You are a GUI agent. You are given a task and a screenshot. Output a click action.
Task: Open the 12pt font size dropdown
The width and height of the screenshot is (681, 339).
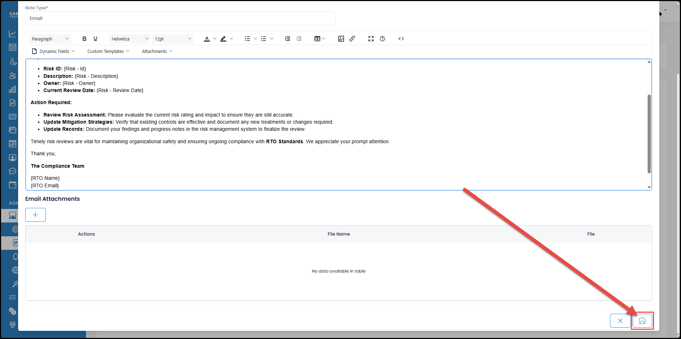[173, 39]
